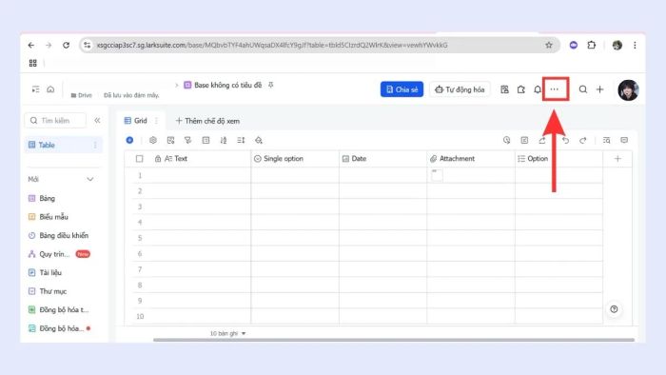Open the Attachment column header
Screen dimensions: 666x375
[471, 159]
